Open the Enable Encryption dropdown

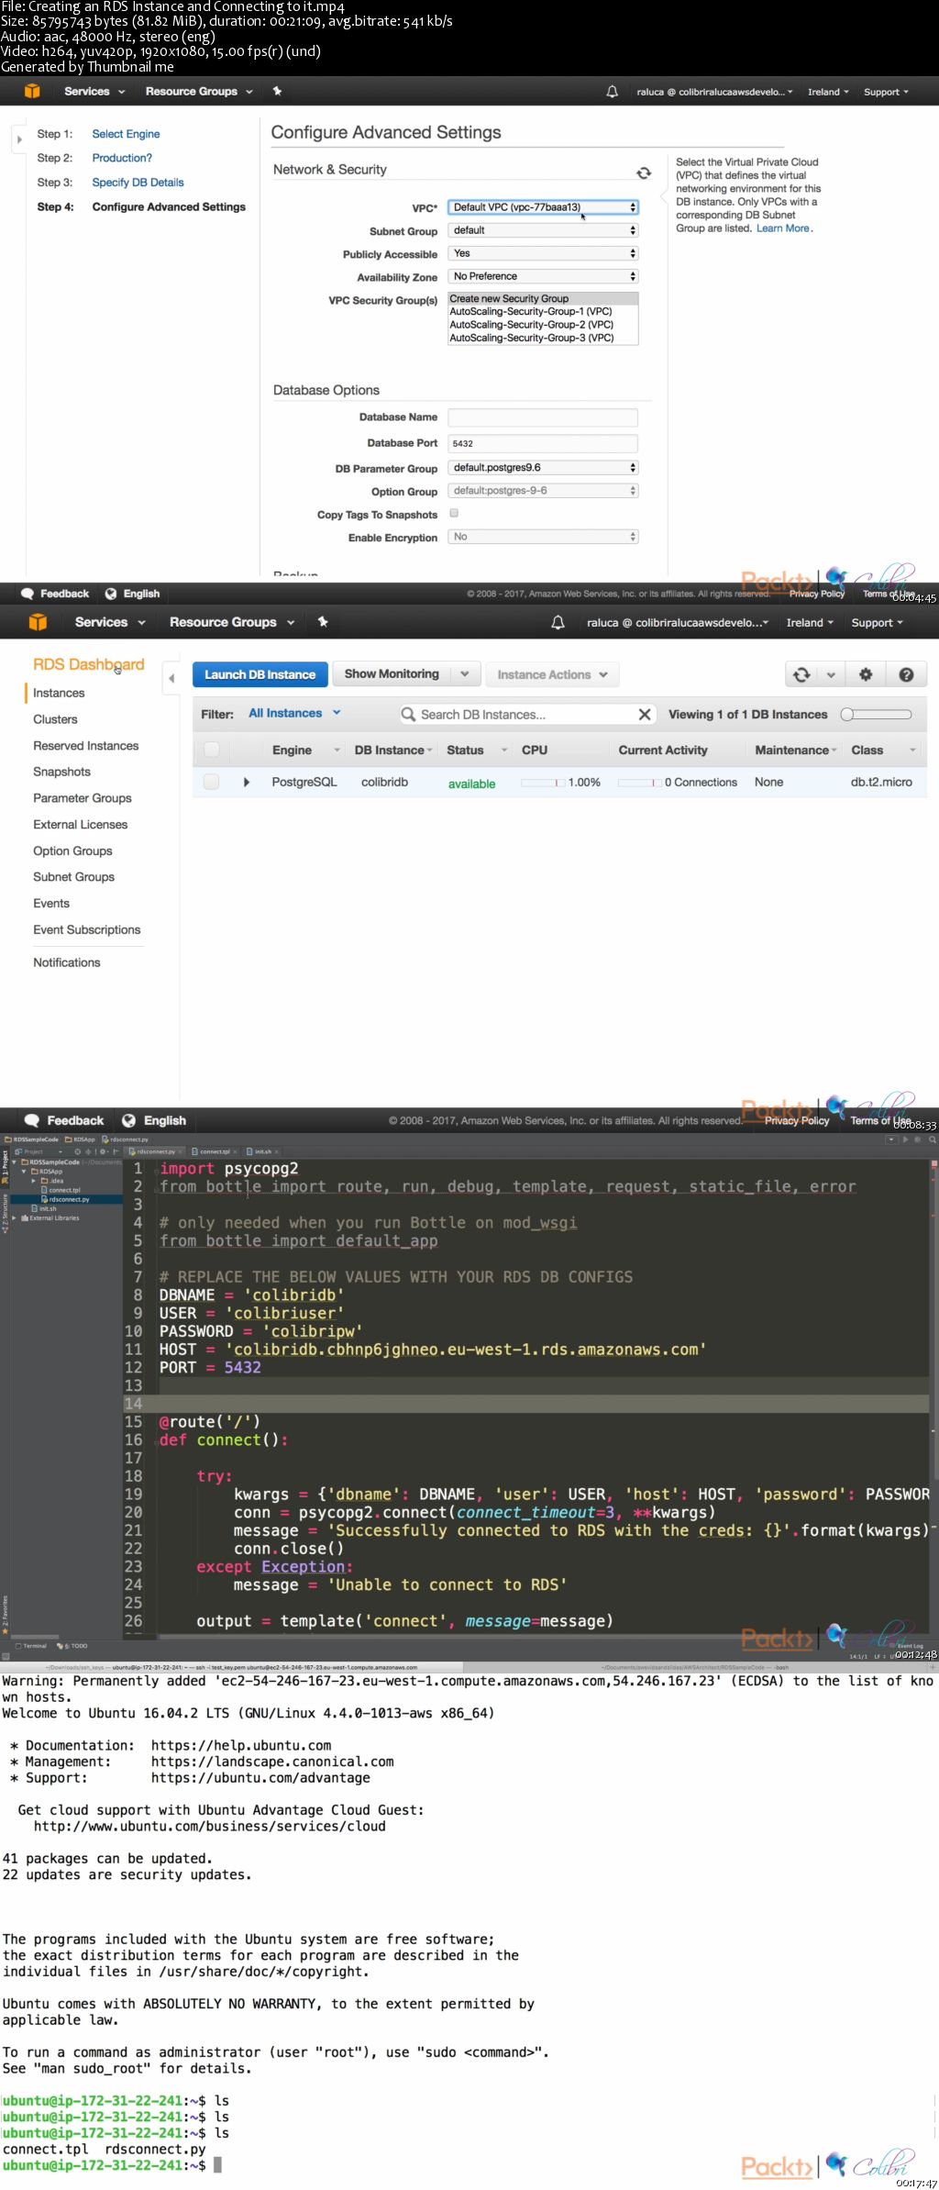pos(543,537)
